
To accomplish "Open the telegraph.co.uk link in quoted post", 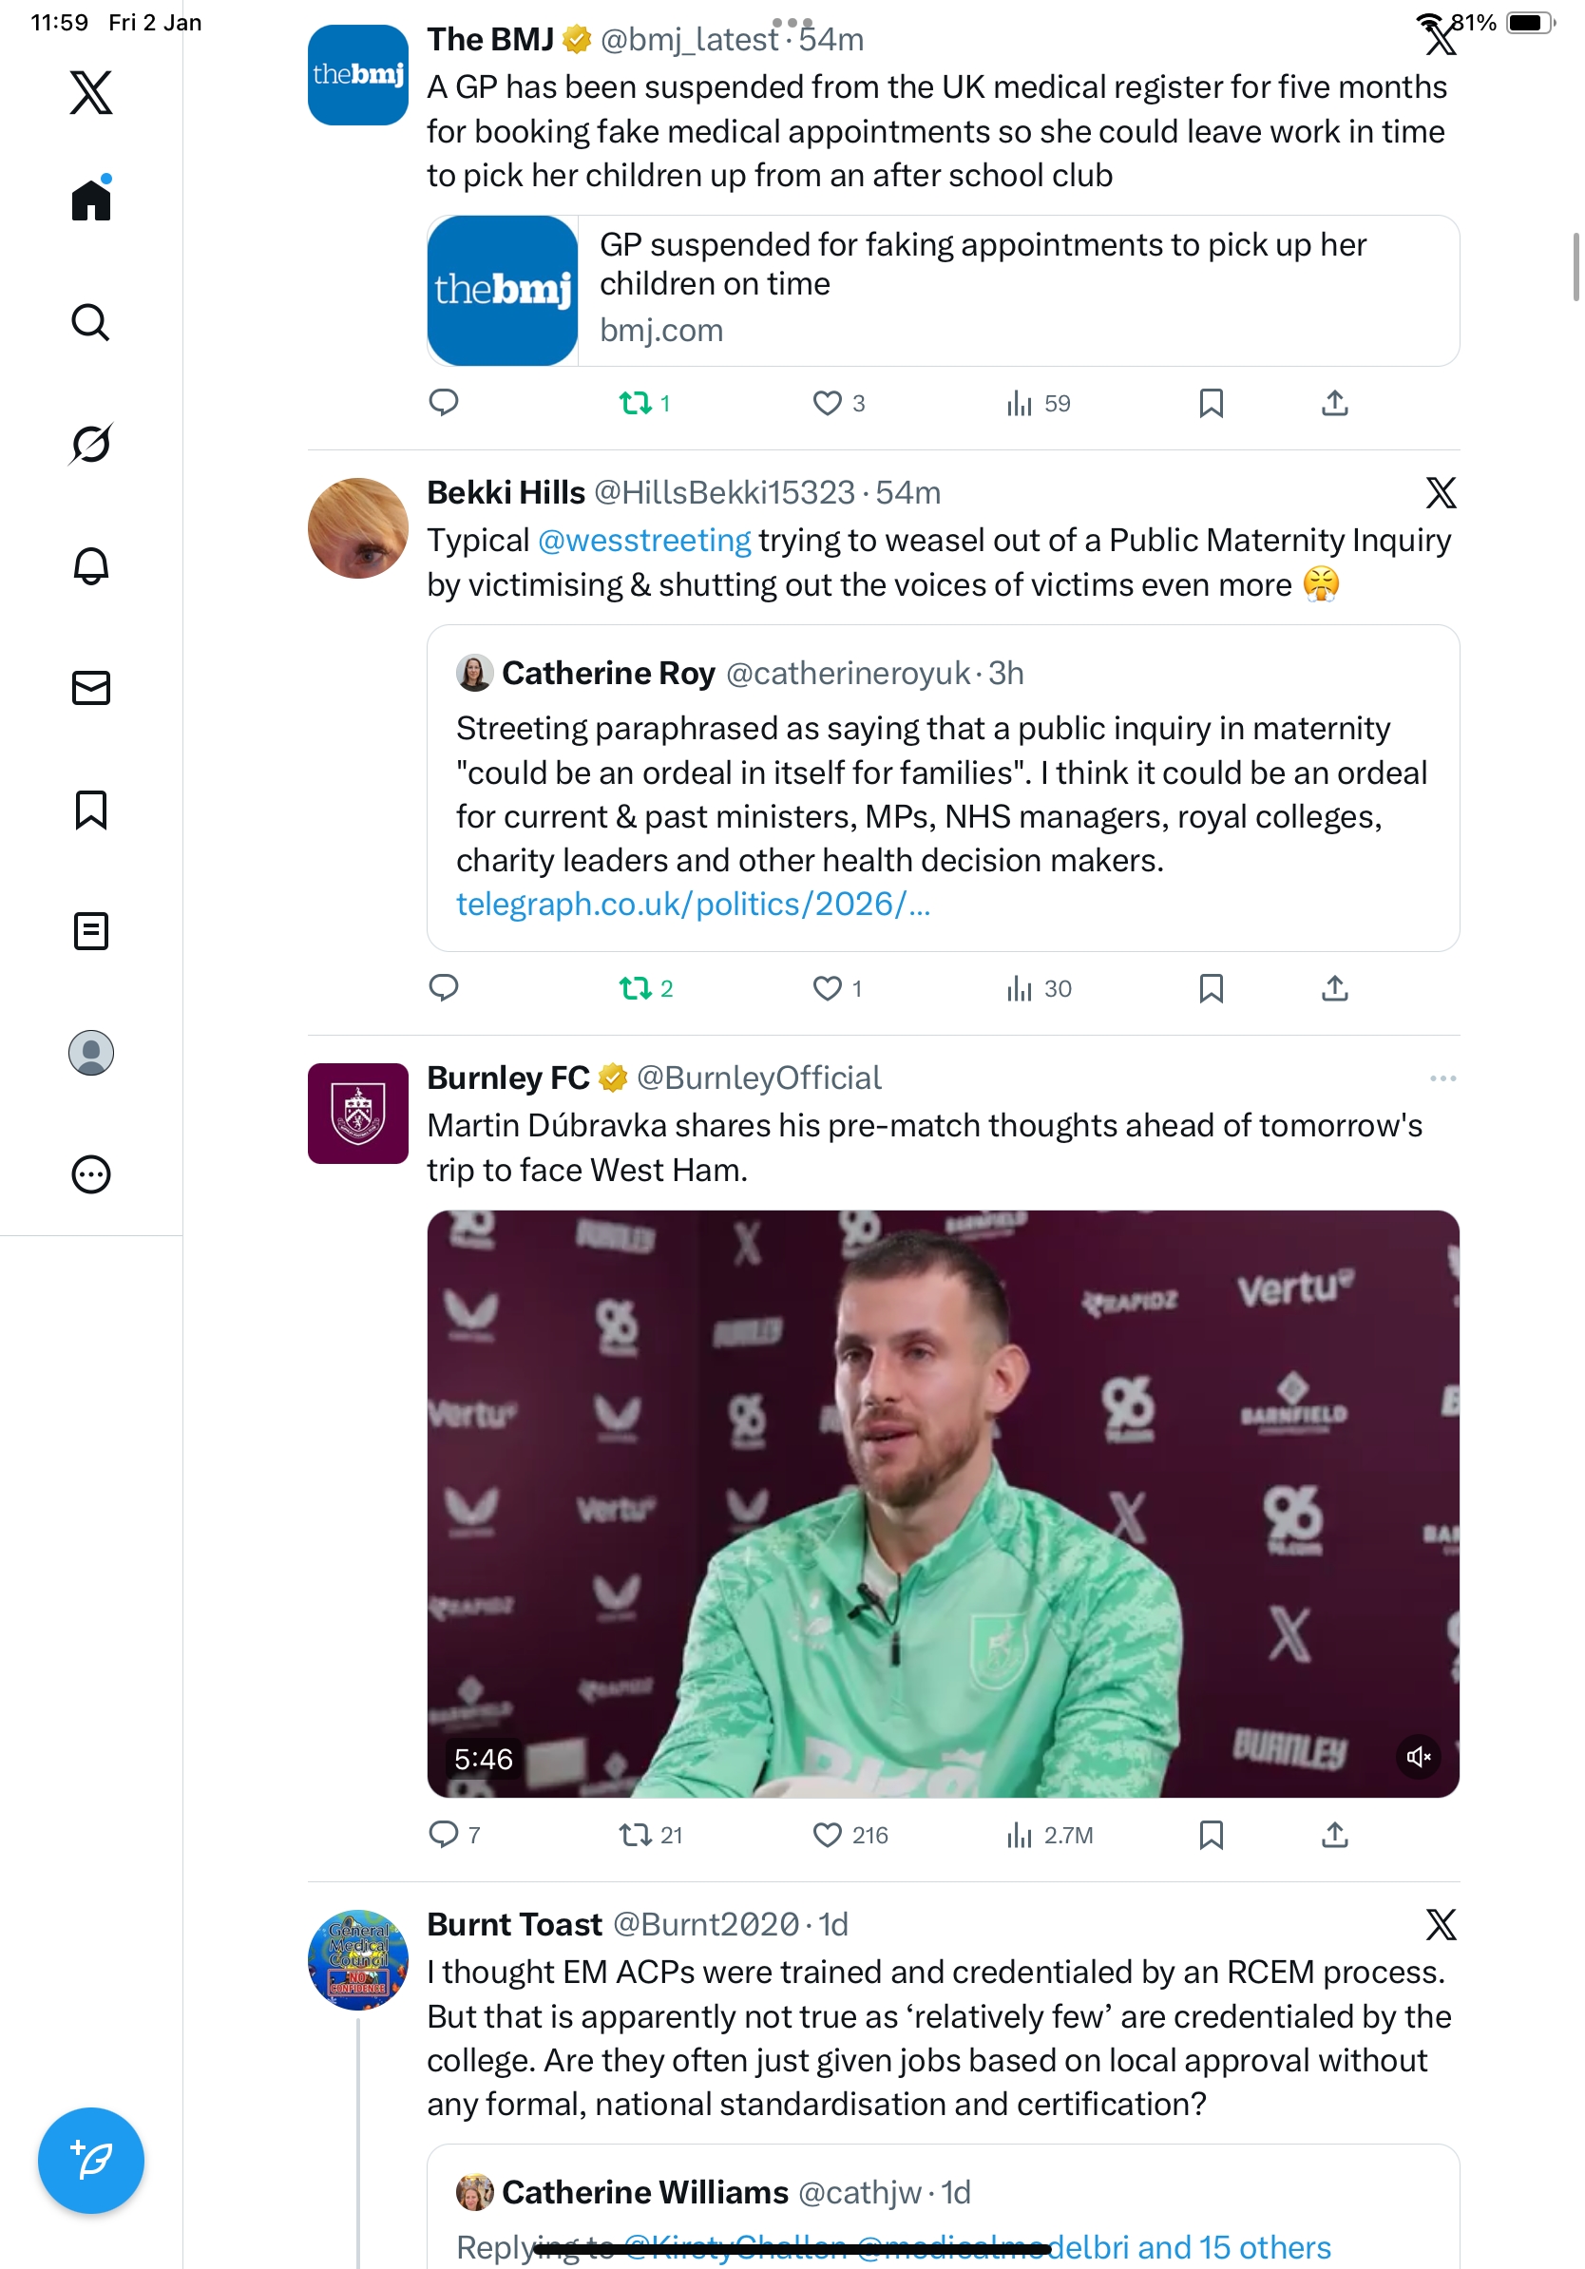I will pos(692,905).
